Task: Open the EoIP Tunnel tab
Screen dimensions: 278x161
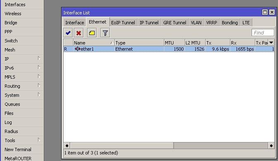Action: 123,23
